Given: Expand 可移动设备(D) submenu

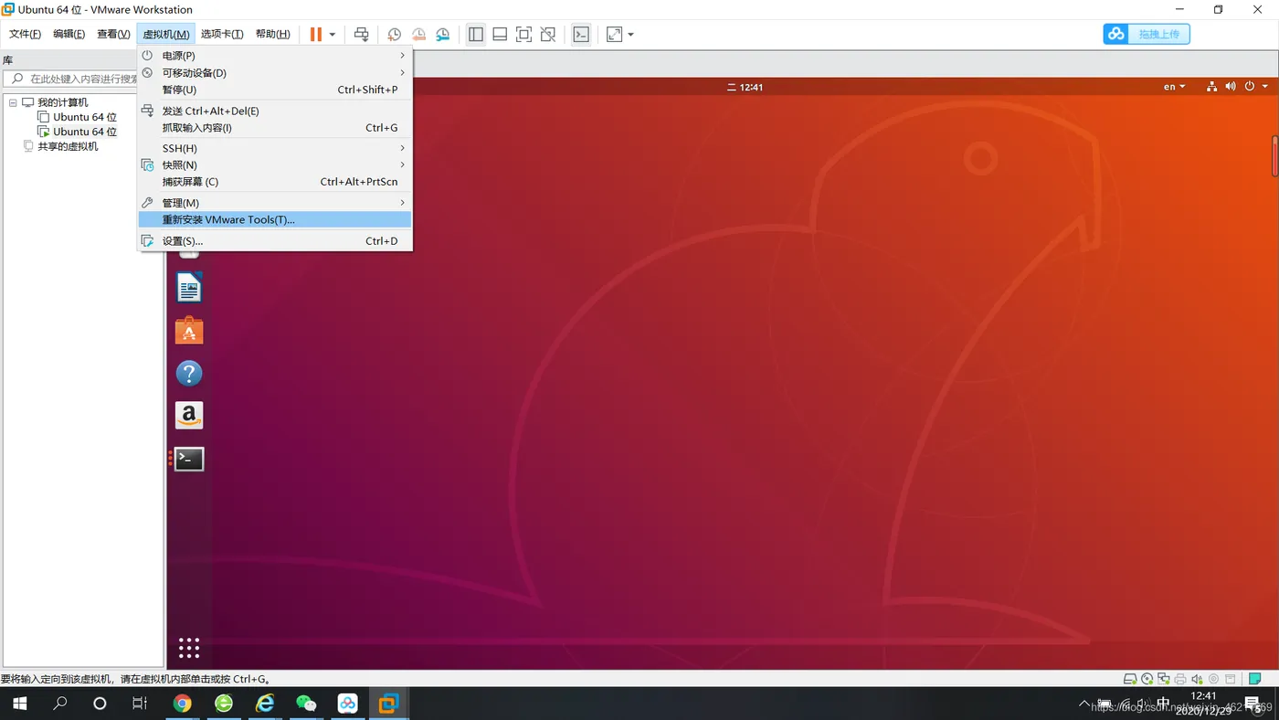Looking at the screenshot, I should (274, 73).
